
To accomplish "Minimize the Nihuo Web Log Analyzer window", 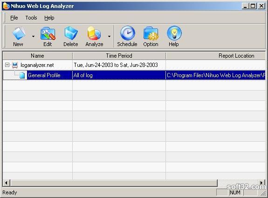I will pos(245,6).
